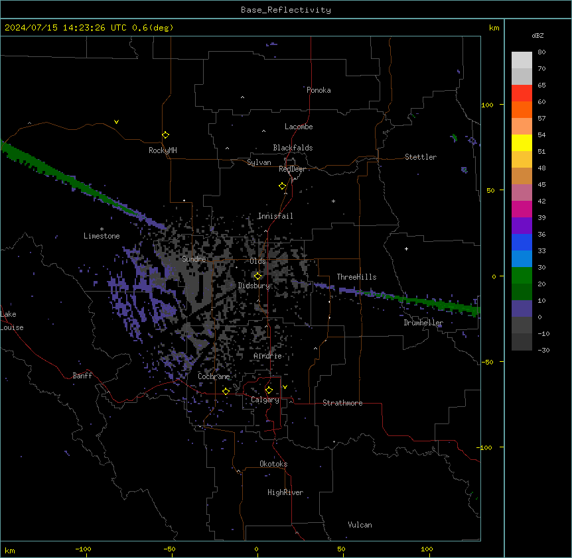Click the Okotoks label
Viewport: 572px width, 558px height.
coord(273,464)
